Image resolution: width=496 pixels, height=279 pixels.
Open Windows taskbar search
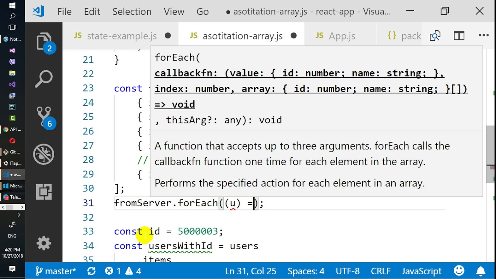[x=12, y=16]
